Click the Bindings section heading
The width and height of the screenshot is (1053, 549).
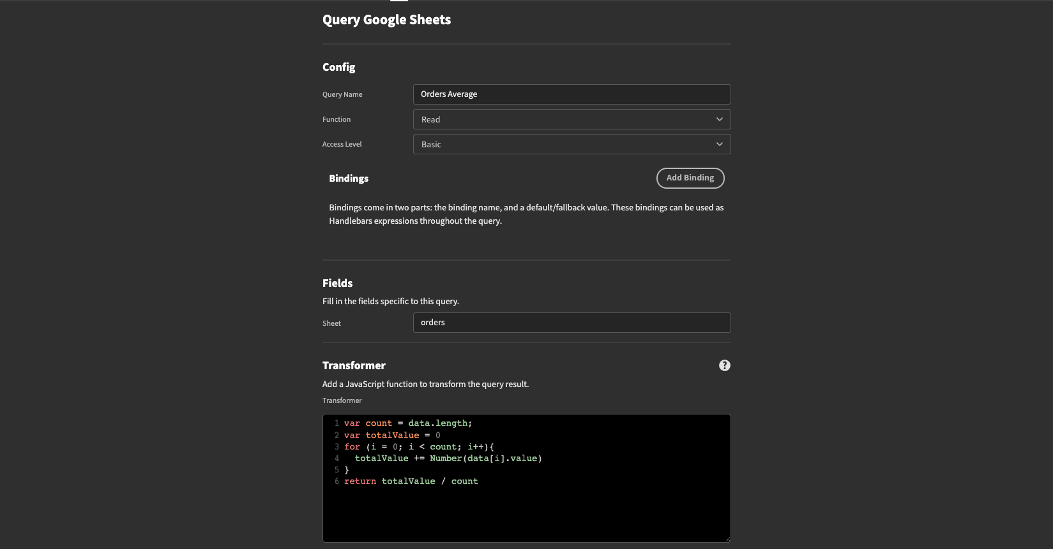click(349, 179)
